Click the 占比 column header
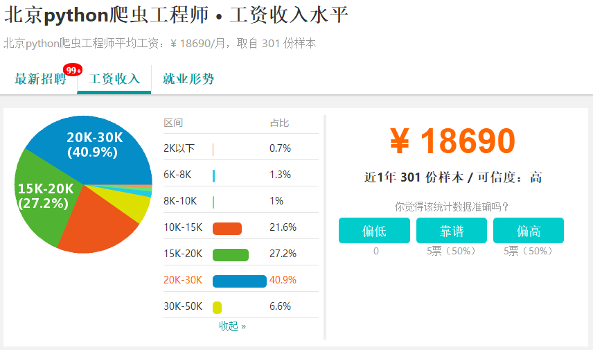Viewport: 593px width, 350px height. click(279, 123)
